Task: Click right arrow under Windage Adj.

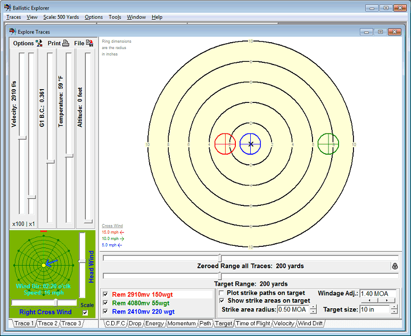Action: pyautogui.click(x=387, y=300)
